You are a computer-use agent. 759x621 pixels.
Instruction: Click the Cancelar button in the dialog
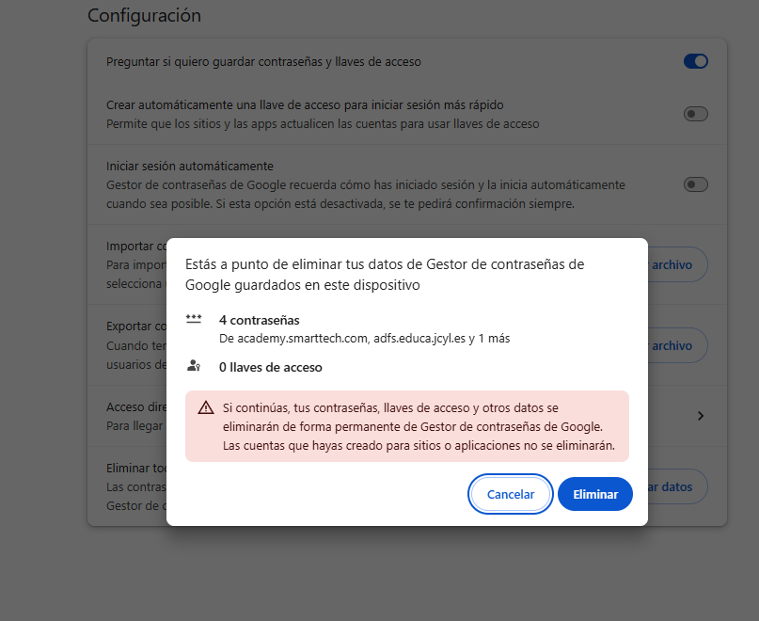click(510, 494)
